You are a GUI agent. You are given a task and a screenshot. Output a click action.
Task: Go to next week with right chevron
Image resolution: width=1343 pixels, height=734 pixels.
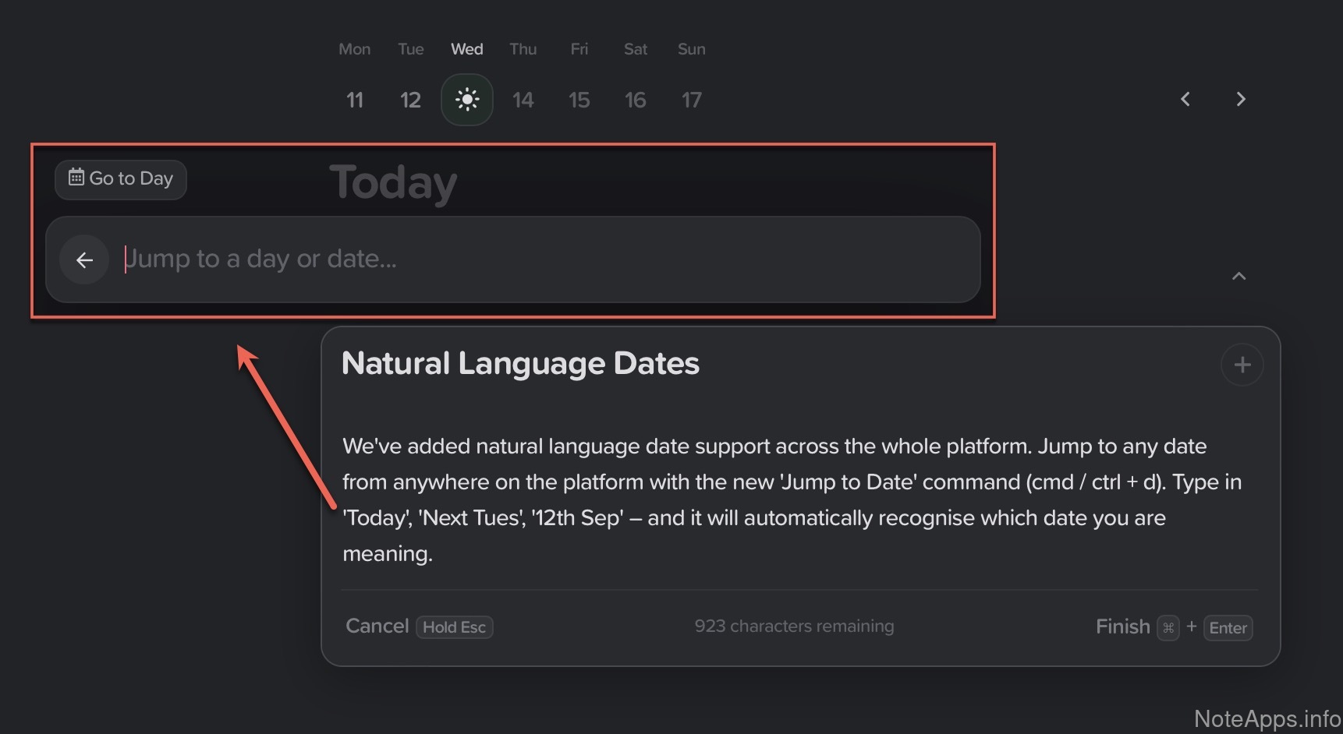tap(1241, 99)
